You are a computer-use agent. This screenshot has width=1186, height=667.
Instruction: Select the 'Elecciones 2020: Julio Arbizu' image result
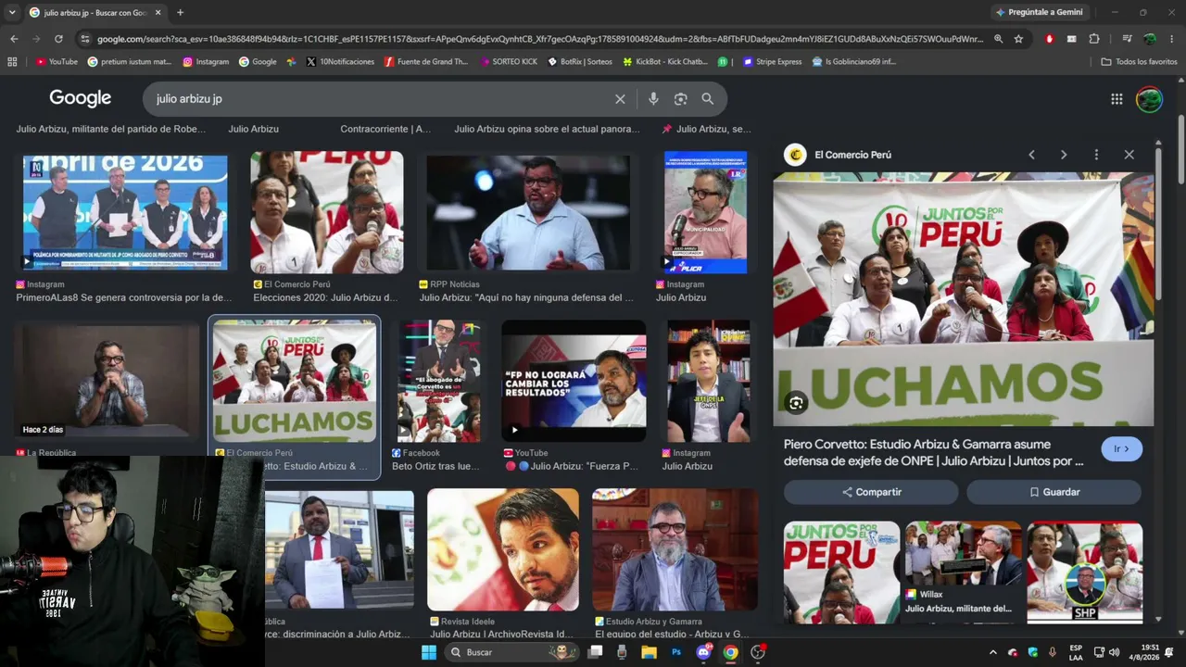coord(327,212)
